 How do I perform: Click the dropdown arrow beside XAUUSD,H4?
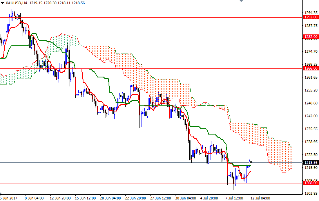[2, 3]
